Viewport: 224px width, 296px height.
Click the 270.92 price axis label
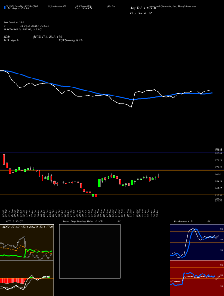pos(218,167)
